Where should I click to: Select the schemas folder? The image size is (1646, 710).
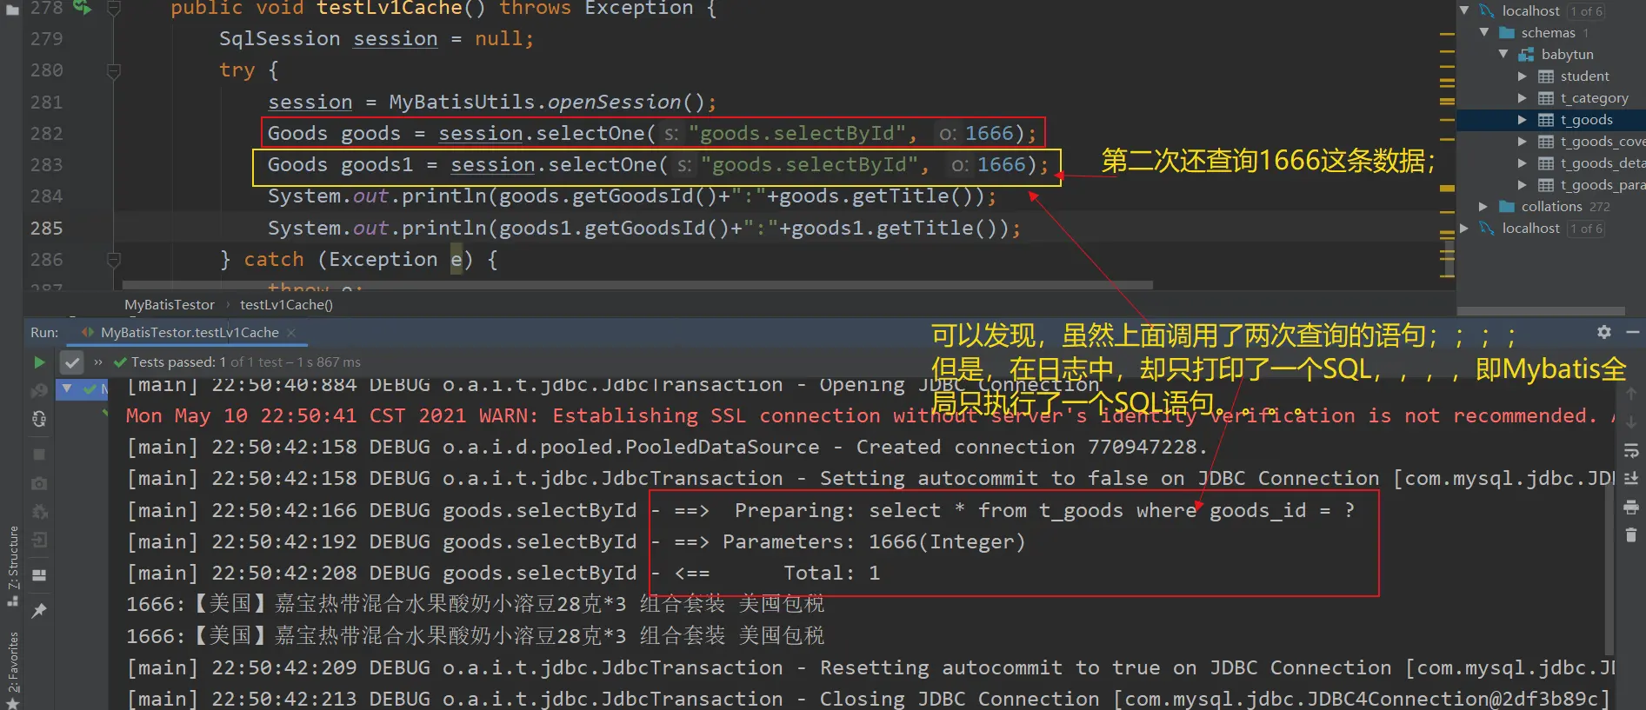(1548, 32)
